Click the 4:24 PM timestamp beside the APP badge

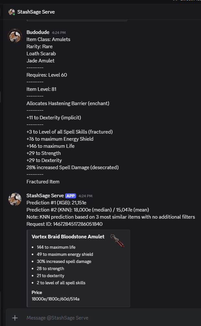coord(85,196)
